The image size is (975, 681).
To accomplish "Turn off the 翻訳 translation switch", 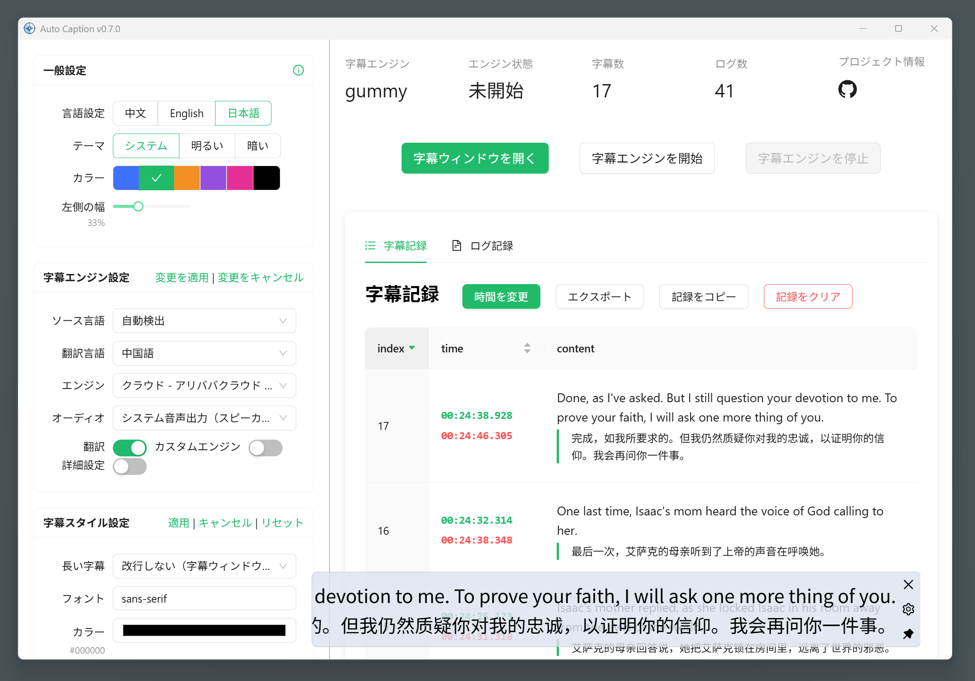I will click(130, 448).
